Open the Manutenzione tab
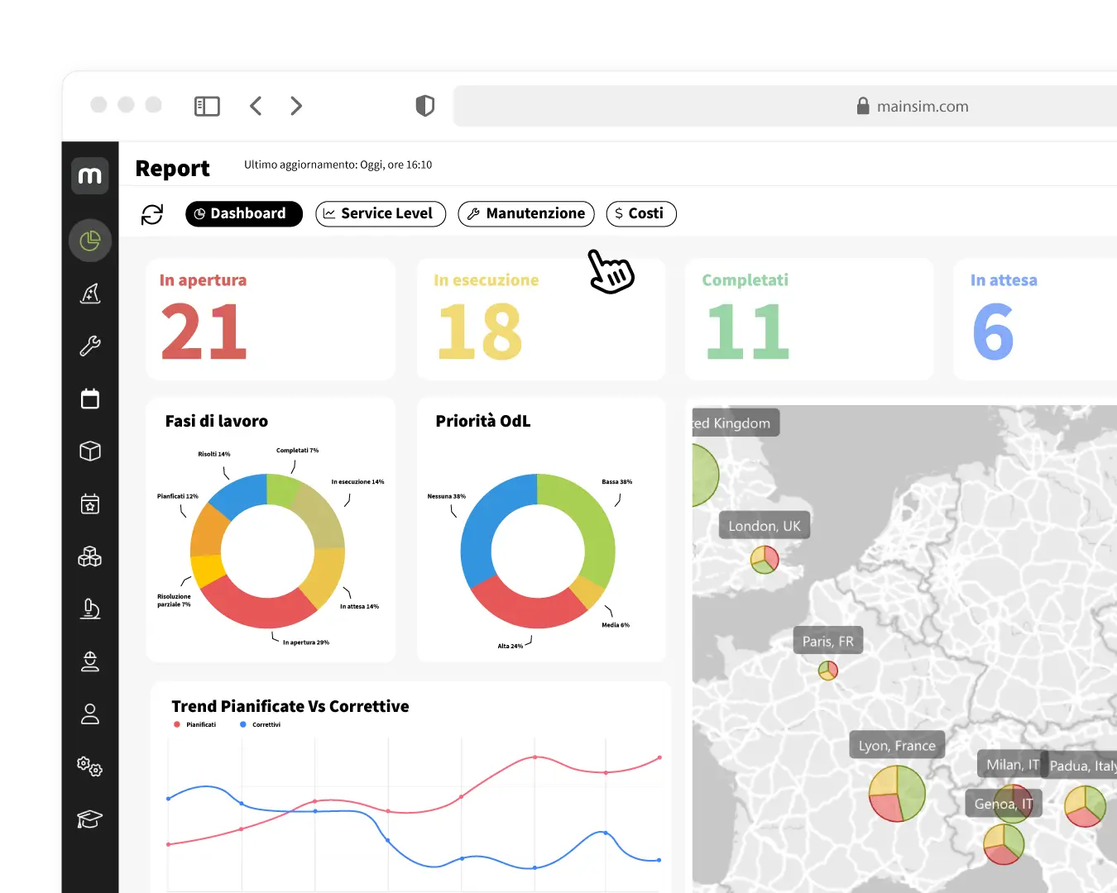The width and height of the screenshot is (1117, 893). coord(526,213)
